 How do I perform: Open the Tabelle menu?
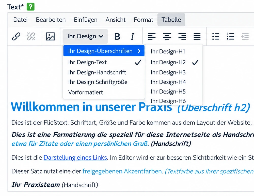coord(171,20)
